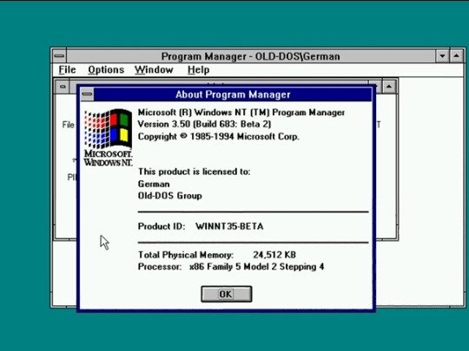Click the About Program Manager title bar
The width and height of the screenshot is (469, 351).
tap(233, 94)
